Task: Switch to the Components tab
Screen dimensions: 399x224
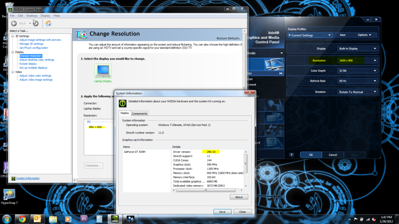Action: [x=139, y=114]
